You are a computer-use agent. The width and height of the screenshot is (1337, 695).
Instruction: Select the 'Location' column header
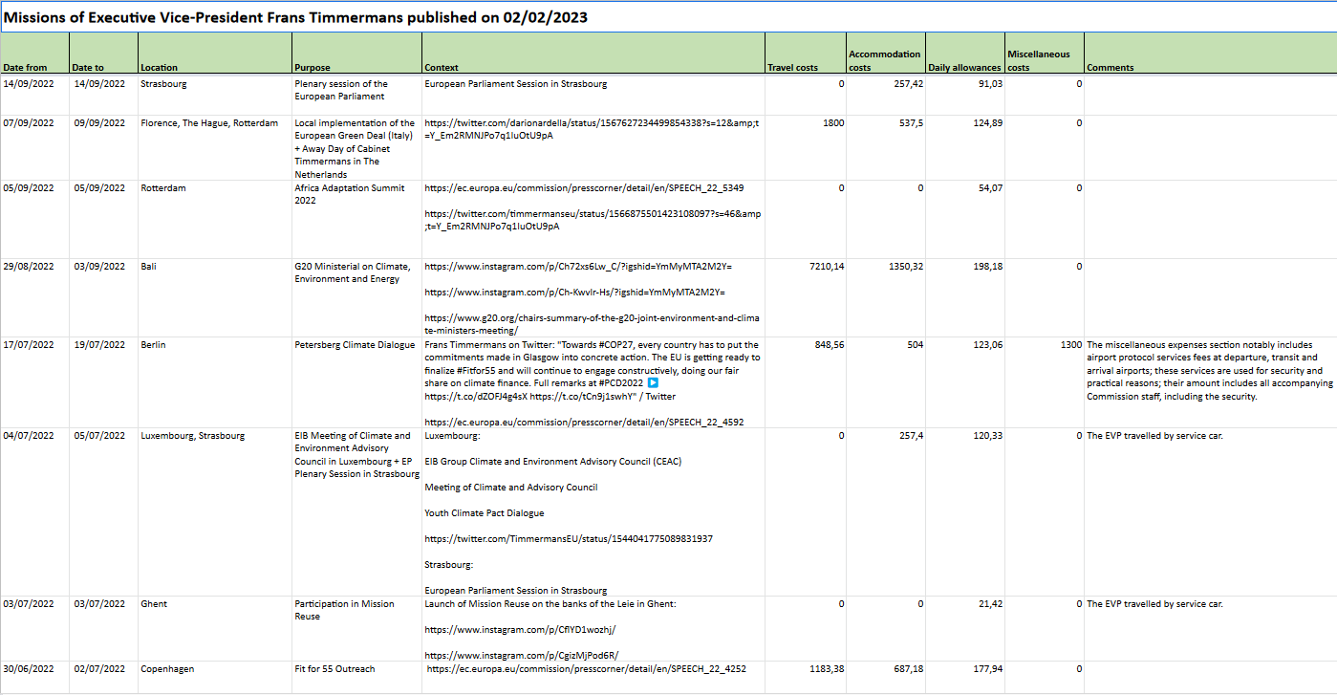click(x=160, y=68)
